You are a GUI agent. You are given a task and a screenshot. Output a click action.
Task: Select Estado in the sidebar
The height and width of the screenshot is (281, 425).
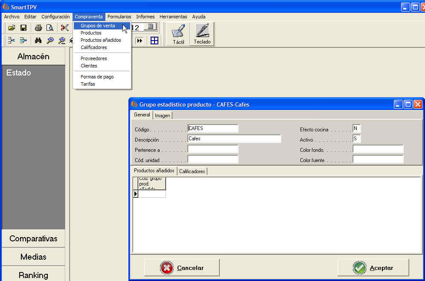coord(19,72)
